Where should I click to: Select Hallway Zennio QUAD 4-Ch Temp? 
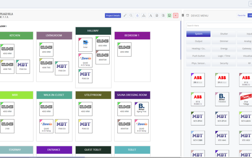pos(85,60)
